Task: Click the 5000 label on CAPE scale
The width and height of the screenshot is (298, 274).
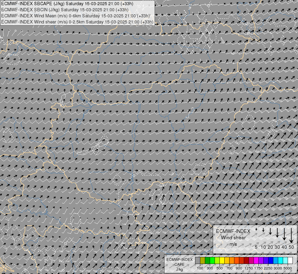Action: 288,268
